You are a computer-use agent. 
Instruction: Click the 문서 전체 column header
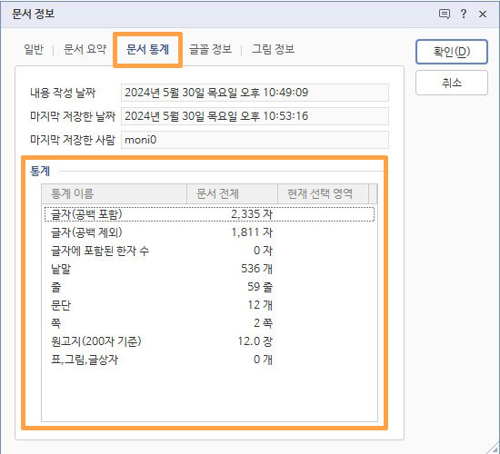coord(232,193)
